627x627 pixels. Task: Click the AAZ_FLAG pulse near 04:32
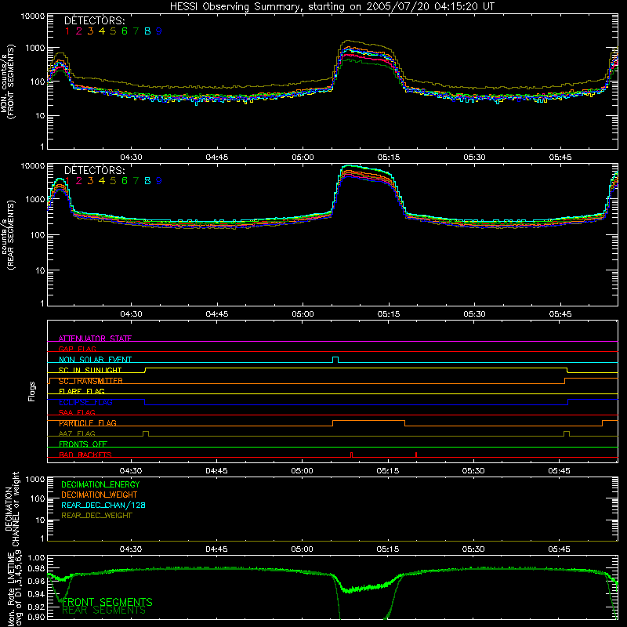[146, 433]
